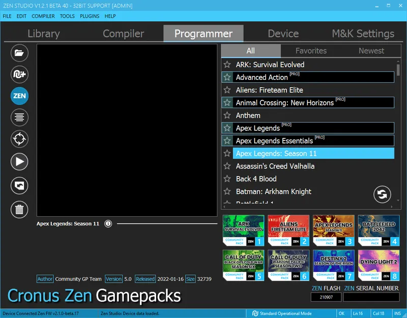This screenshot has width=407, height=318.
Task: Show the Newest gamepack list
Action: [371, 50]
